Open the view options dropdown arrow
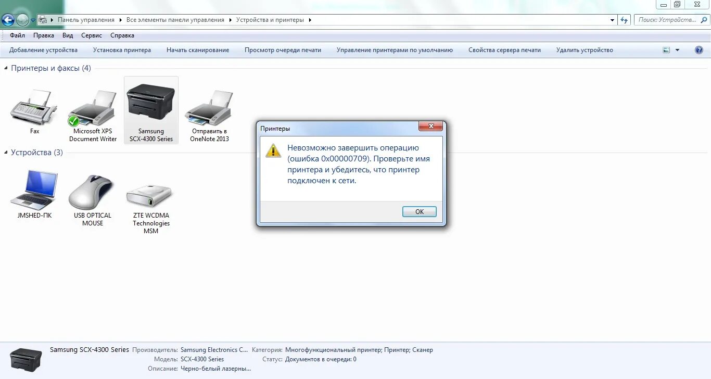This screenshot has width=711, height=379. click(677, 50)
